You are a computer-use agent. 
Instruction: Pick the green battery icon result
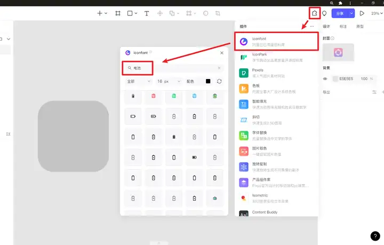pos(174,96)
